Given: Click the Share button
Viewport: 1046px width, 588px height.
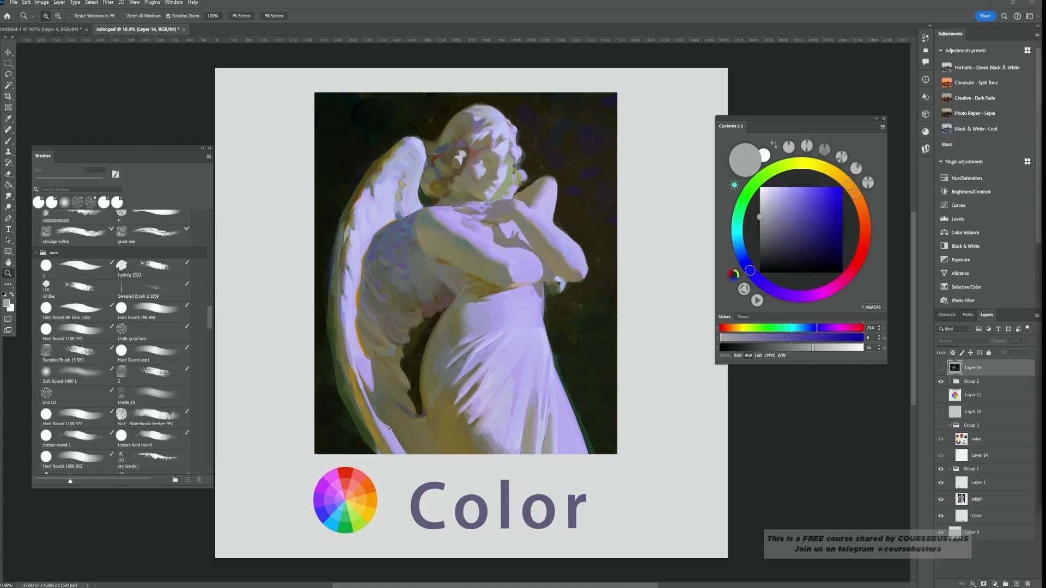Looking at the screenshot, I should (x=985, y=16).
